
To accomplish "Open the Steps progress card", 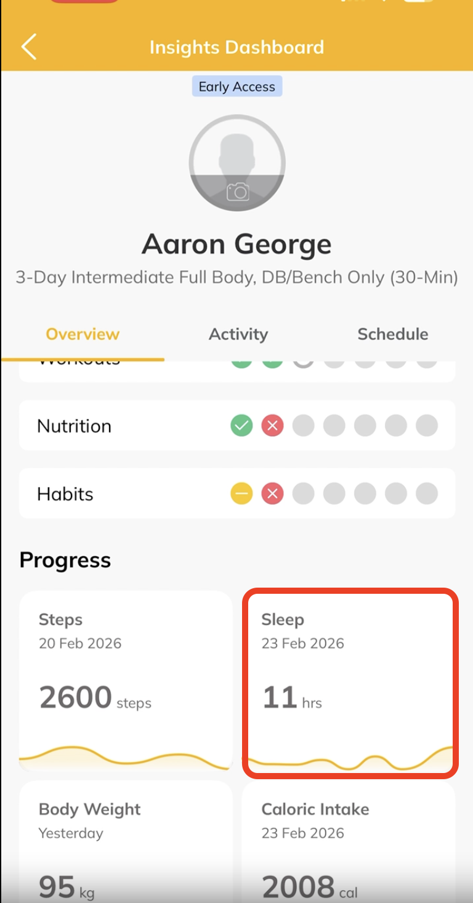I will 126,681.
